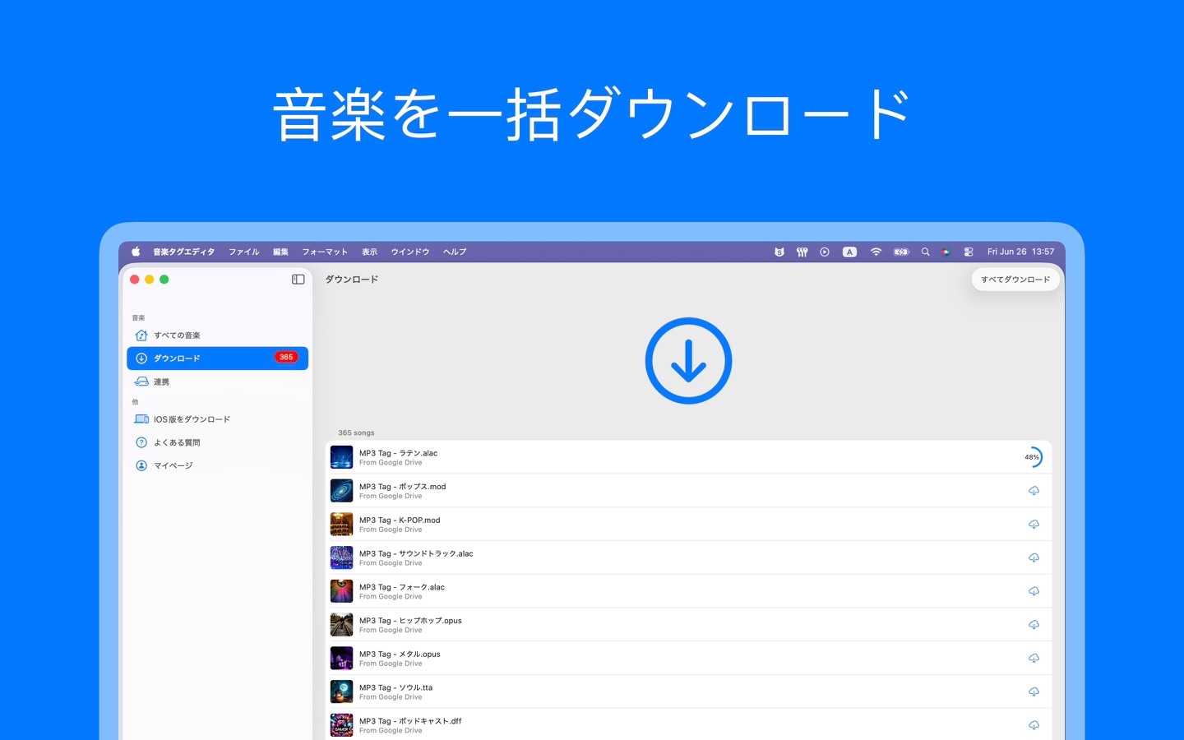Click the person icon beside マイページ
1184x740 pixels.
(141, 465)
